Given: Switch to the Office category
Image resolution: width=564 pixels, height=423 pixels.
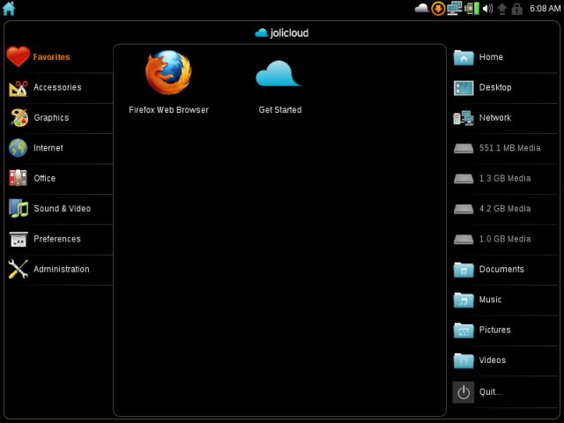Looking at the screenshot, I should [x=45, y=178].
